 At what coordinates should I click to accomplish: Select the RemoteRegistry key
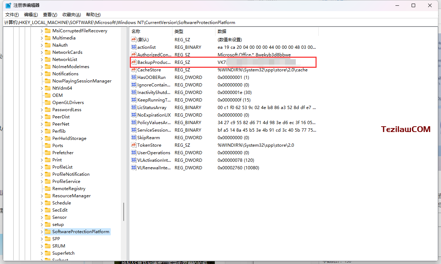(69, 188)
